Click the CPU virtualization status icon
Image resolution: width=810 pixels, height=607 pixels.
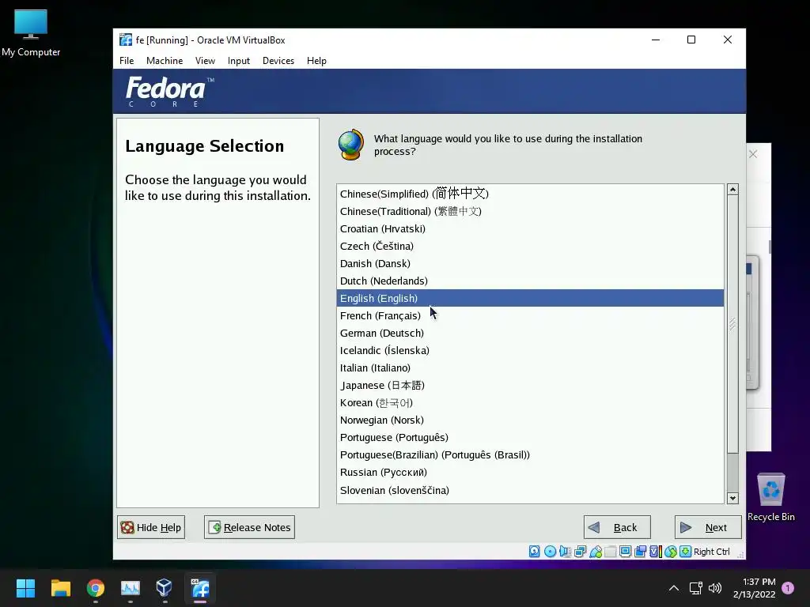pos(656,552)
